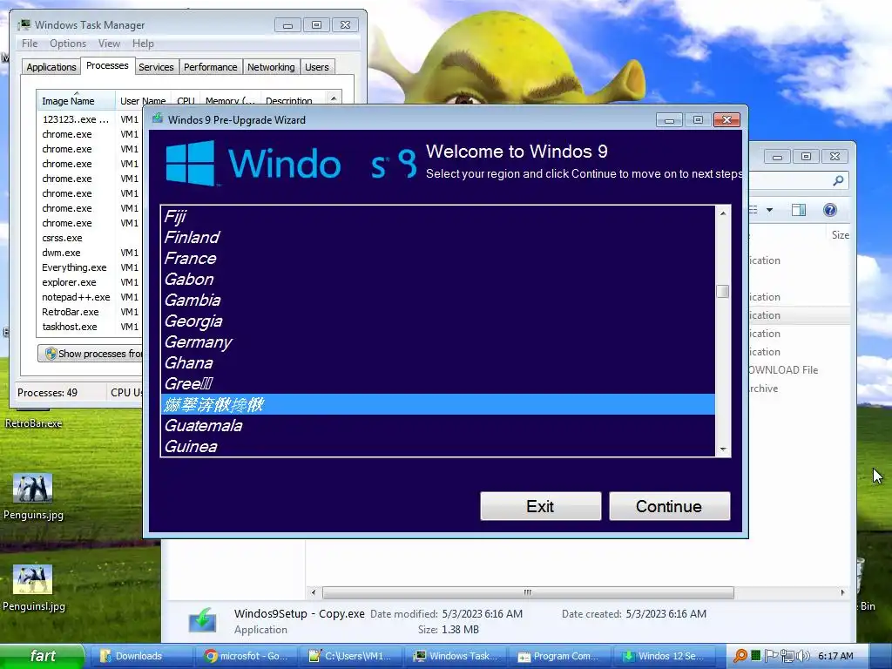Select the explorer.exe process row
Viewport: 892px width, 669px height.
click(91, 282)
